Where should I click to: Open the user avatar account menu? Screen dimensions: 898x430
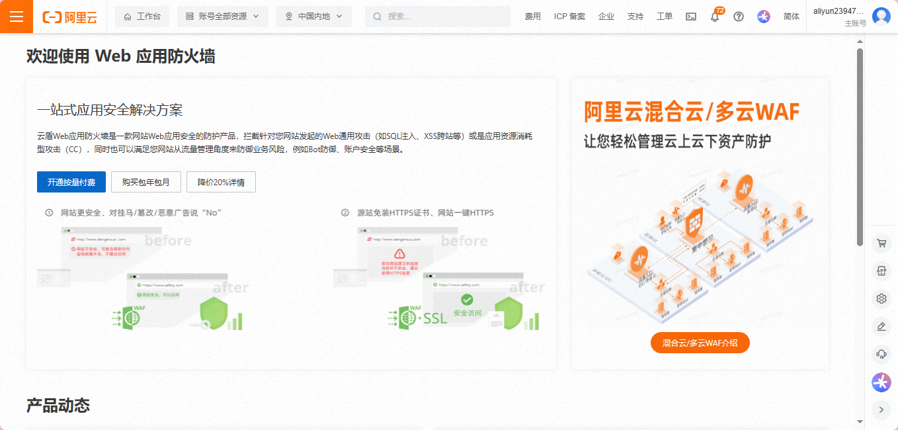[x=881, y=17]
